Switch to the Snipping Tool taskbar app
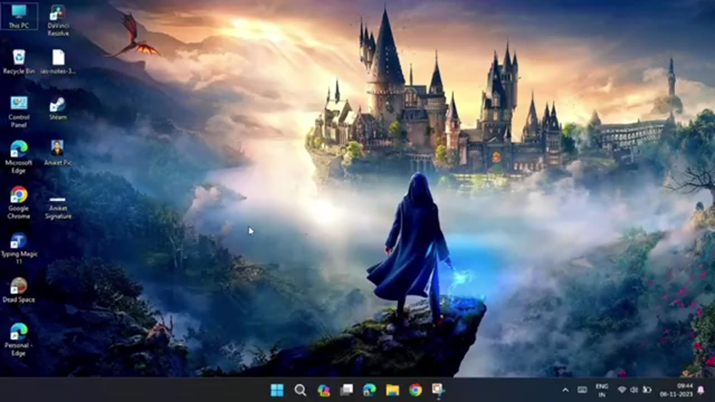 (x=438, y=390)
